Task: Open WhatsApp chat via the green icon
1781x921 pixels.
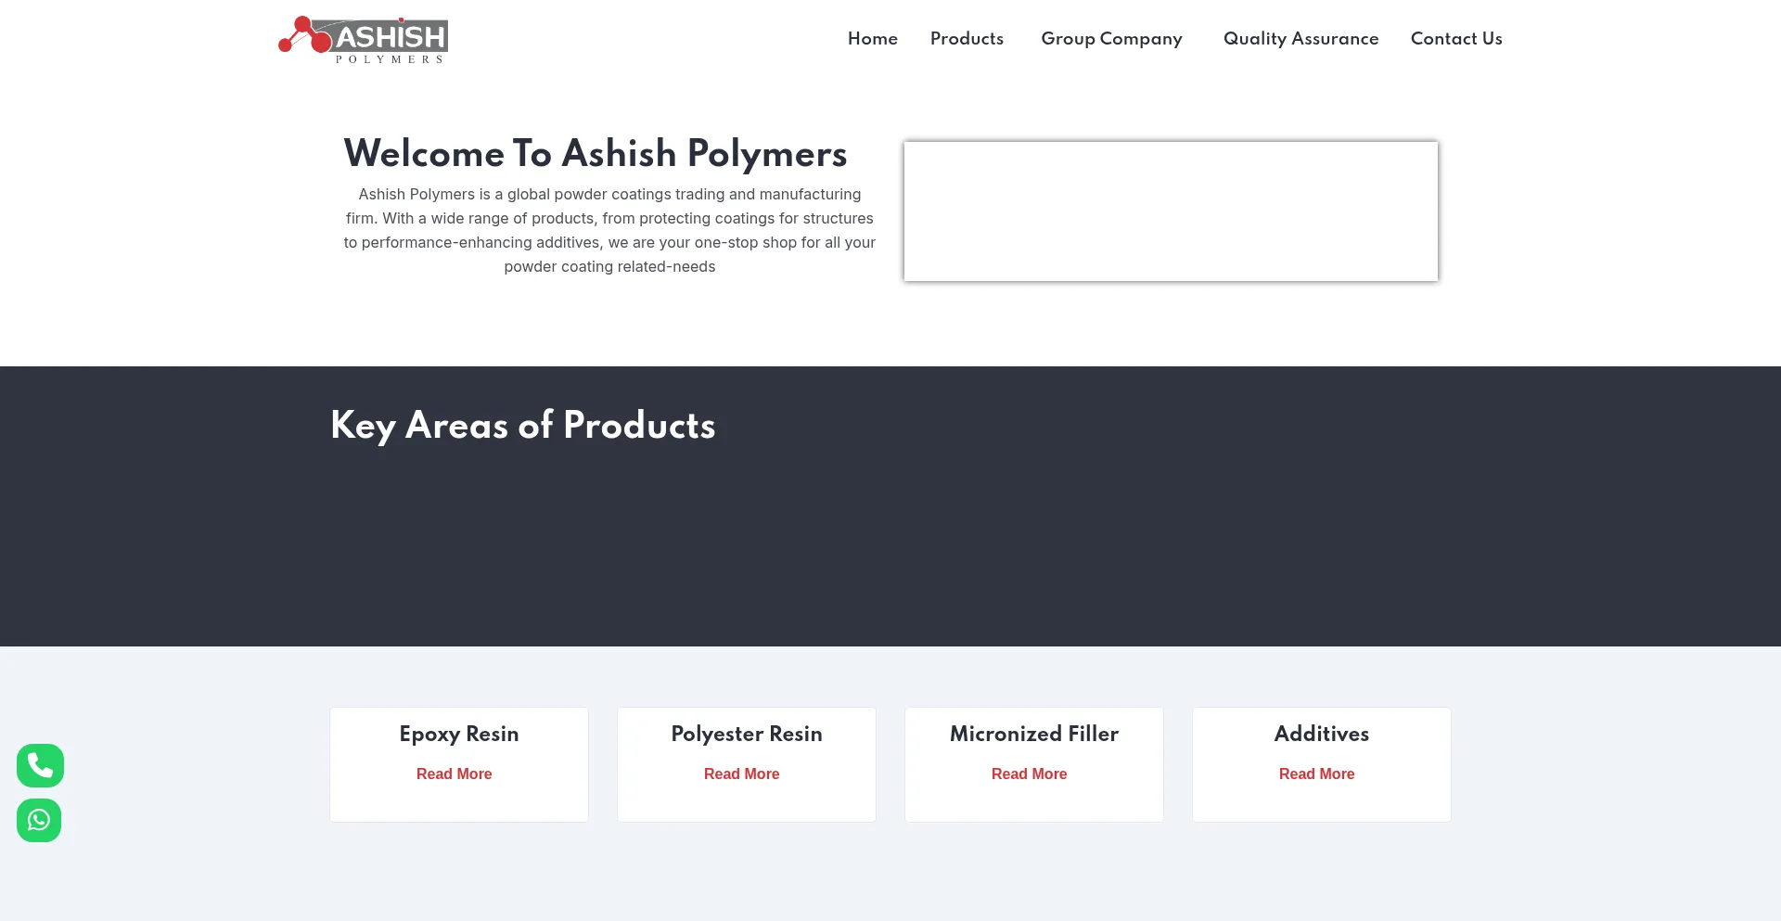Action: (x=39, y=820)
